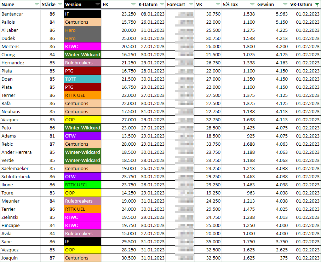Select VK value 19.250 for Toure
Viewport: 321px width, 262px height.
click(x=208, y=193)
